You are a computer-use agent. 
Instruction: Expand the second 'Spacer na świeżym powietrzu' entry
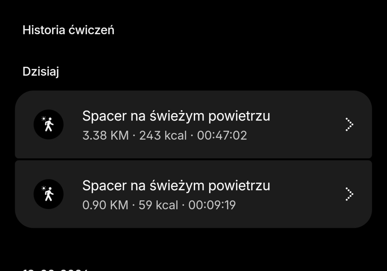click(193, 193)
